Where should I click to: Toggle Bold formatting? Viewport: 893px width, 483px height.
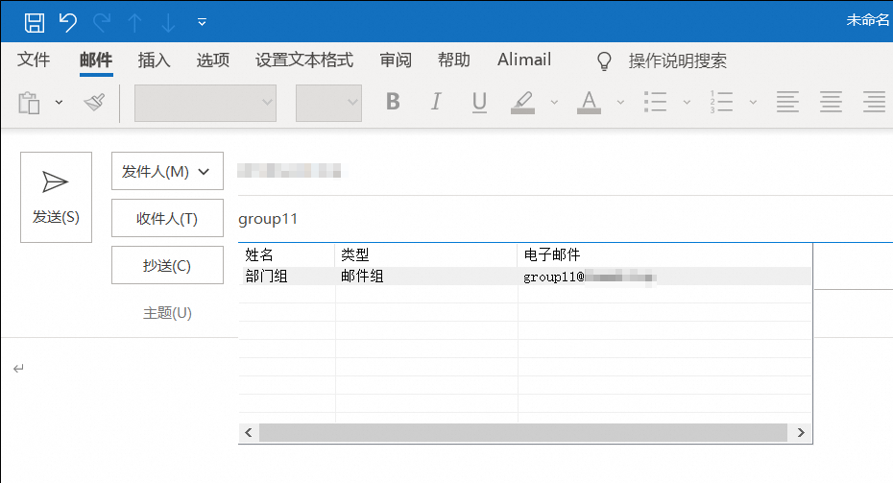pos(392,102)
